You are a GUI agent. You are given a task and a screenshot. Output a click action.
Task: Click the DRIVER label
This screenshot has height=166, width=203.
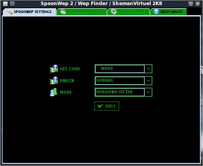click(67, 81)
